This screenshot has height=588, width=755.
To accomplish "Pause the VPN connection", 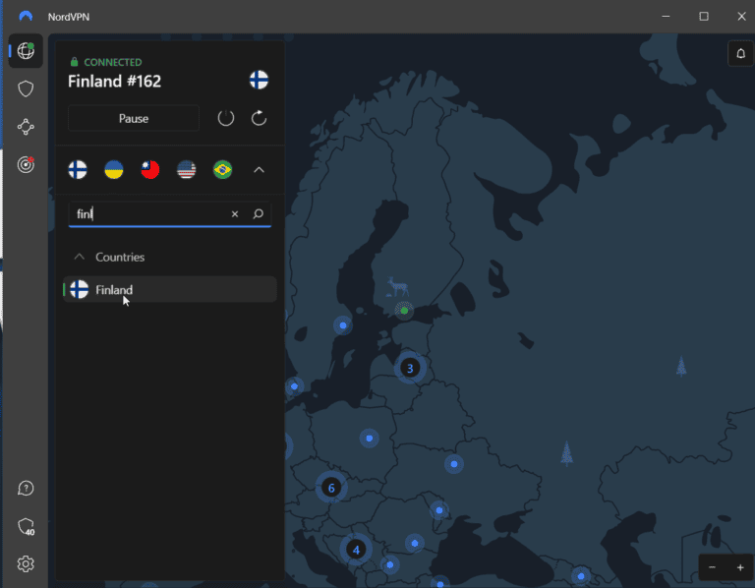I will click(134, 118).
